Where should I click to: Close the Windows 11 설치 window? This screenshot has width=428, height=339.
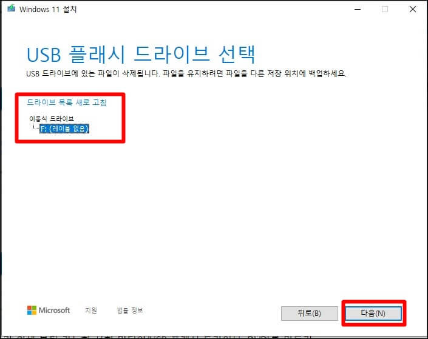(413, 9)
